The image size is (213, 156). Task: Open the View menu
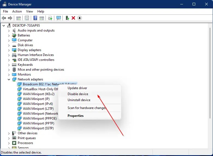click(29, 11)
